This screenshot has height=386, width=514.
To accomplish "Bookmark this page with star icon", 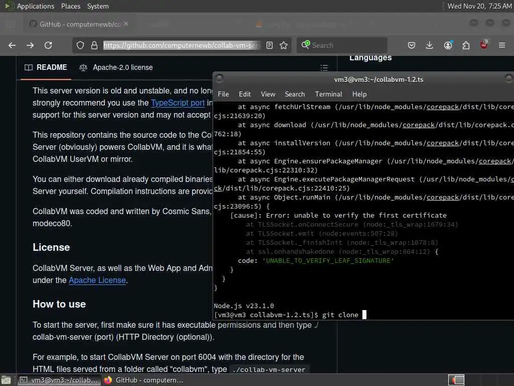I will click(284, 45).
